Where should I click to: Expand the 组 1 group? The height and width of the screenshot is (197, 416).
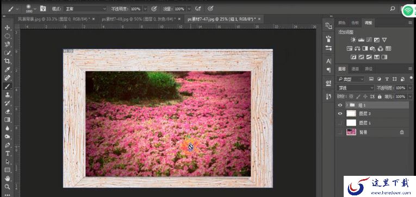(x=346, y=105)
